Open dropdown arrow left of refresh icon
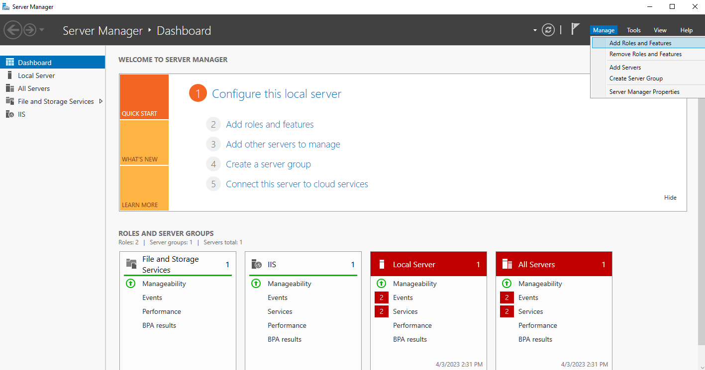This screenshot has height=370, width=705. (535, 30)
